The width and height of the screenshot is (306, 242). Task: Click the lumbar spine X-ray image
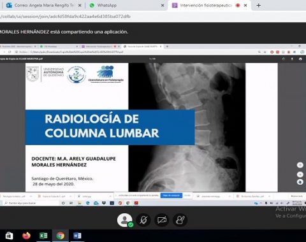tap(187, 127)
